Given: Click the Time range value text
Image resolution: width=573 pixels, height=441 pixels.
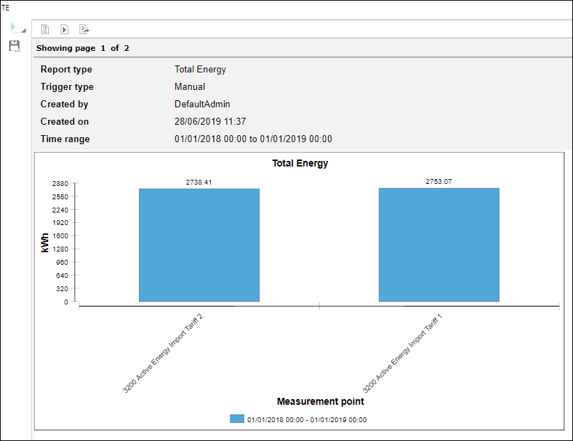Looking at the screenshot, I should pos(253,139).
